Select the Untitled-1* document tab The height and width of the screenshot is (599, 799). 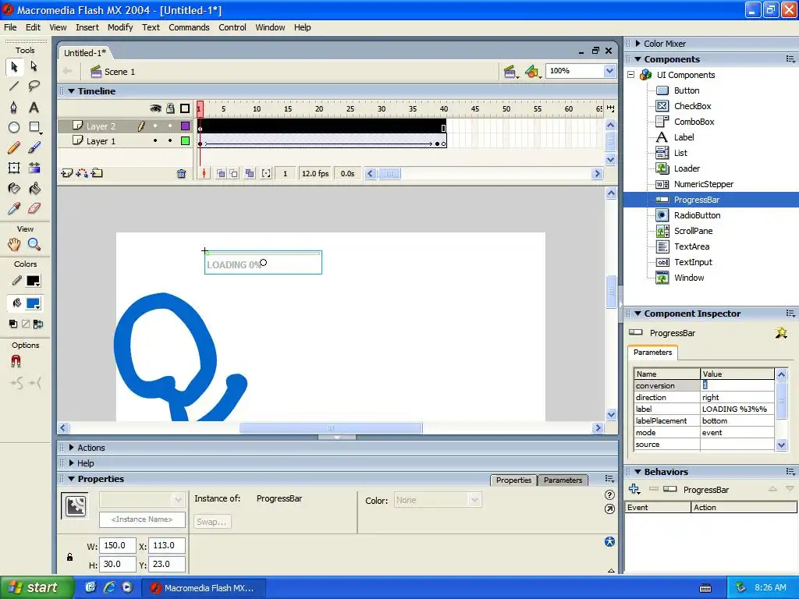click(85, 53)
